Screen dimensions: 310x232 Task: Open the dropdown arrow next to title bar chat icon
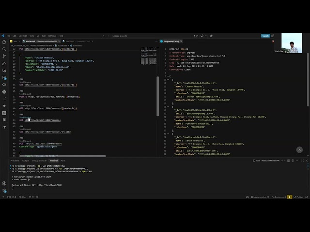206,36
